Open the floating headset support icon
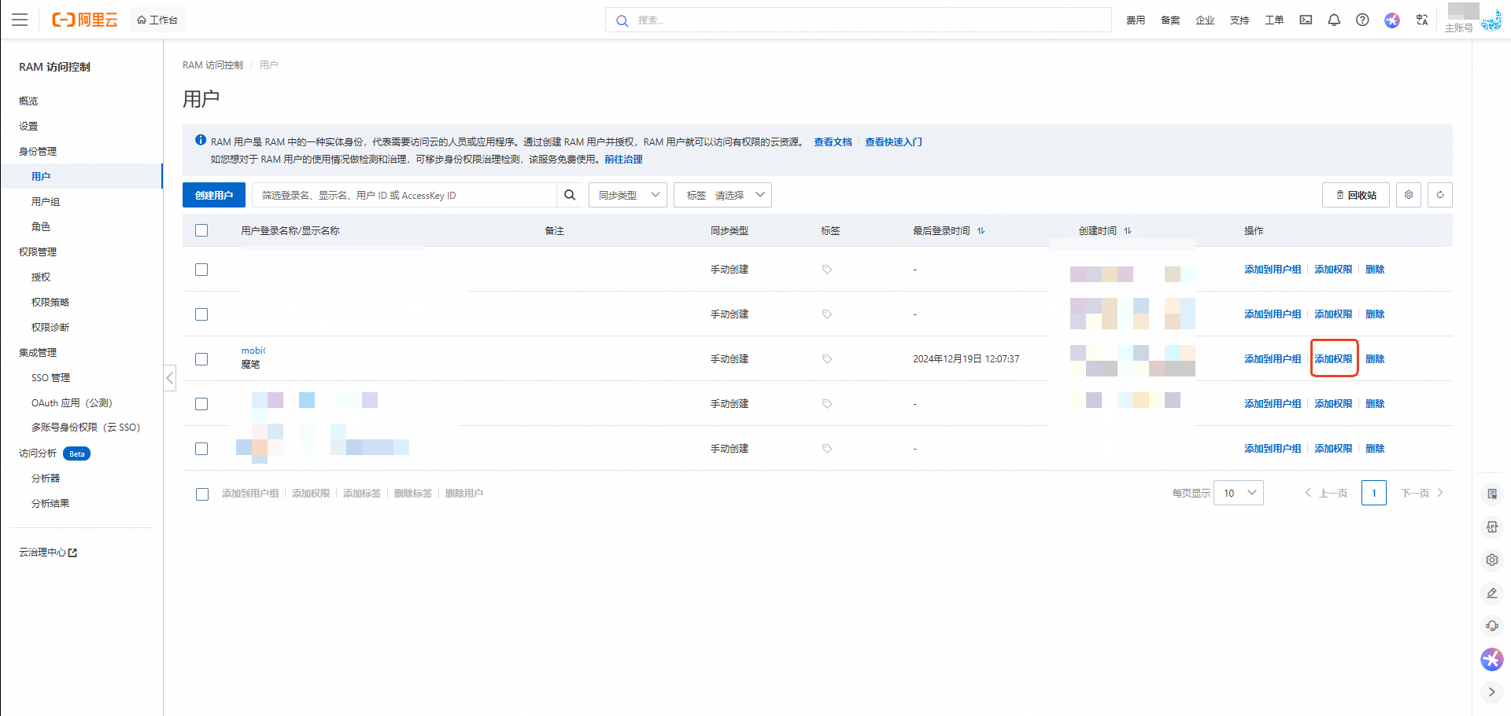1511x716 pixels. [1492, 626]
